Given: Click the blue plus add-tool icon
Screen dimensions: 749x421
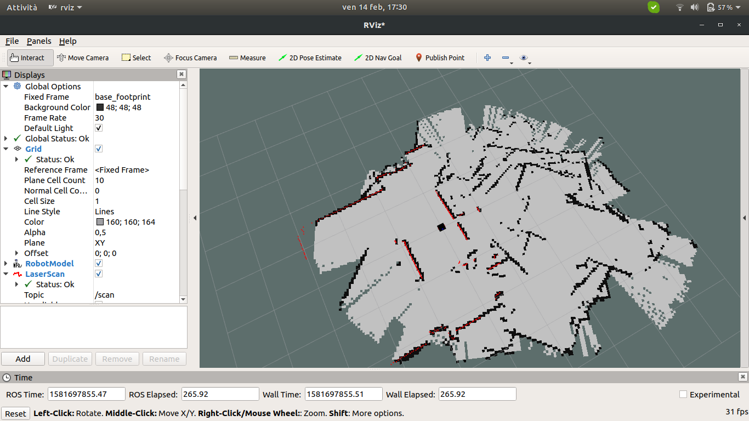Looking at the screenshot, I should tap(487, 58).
